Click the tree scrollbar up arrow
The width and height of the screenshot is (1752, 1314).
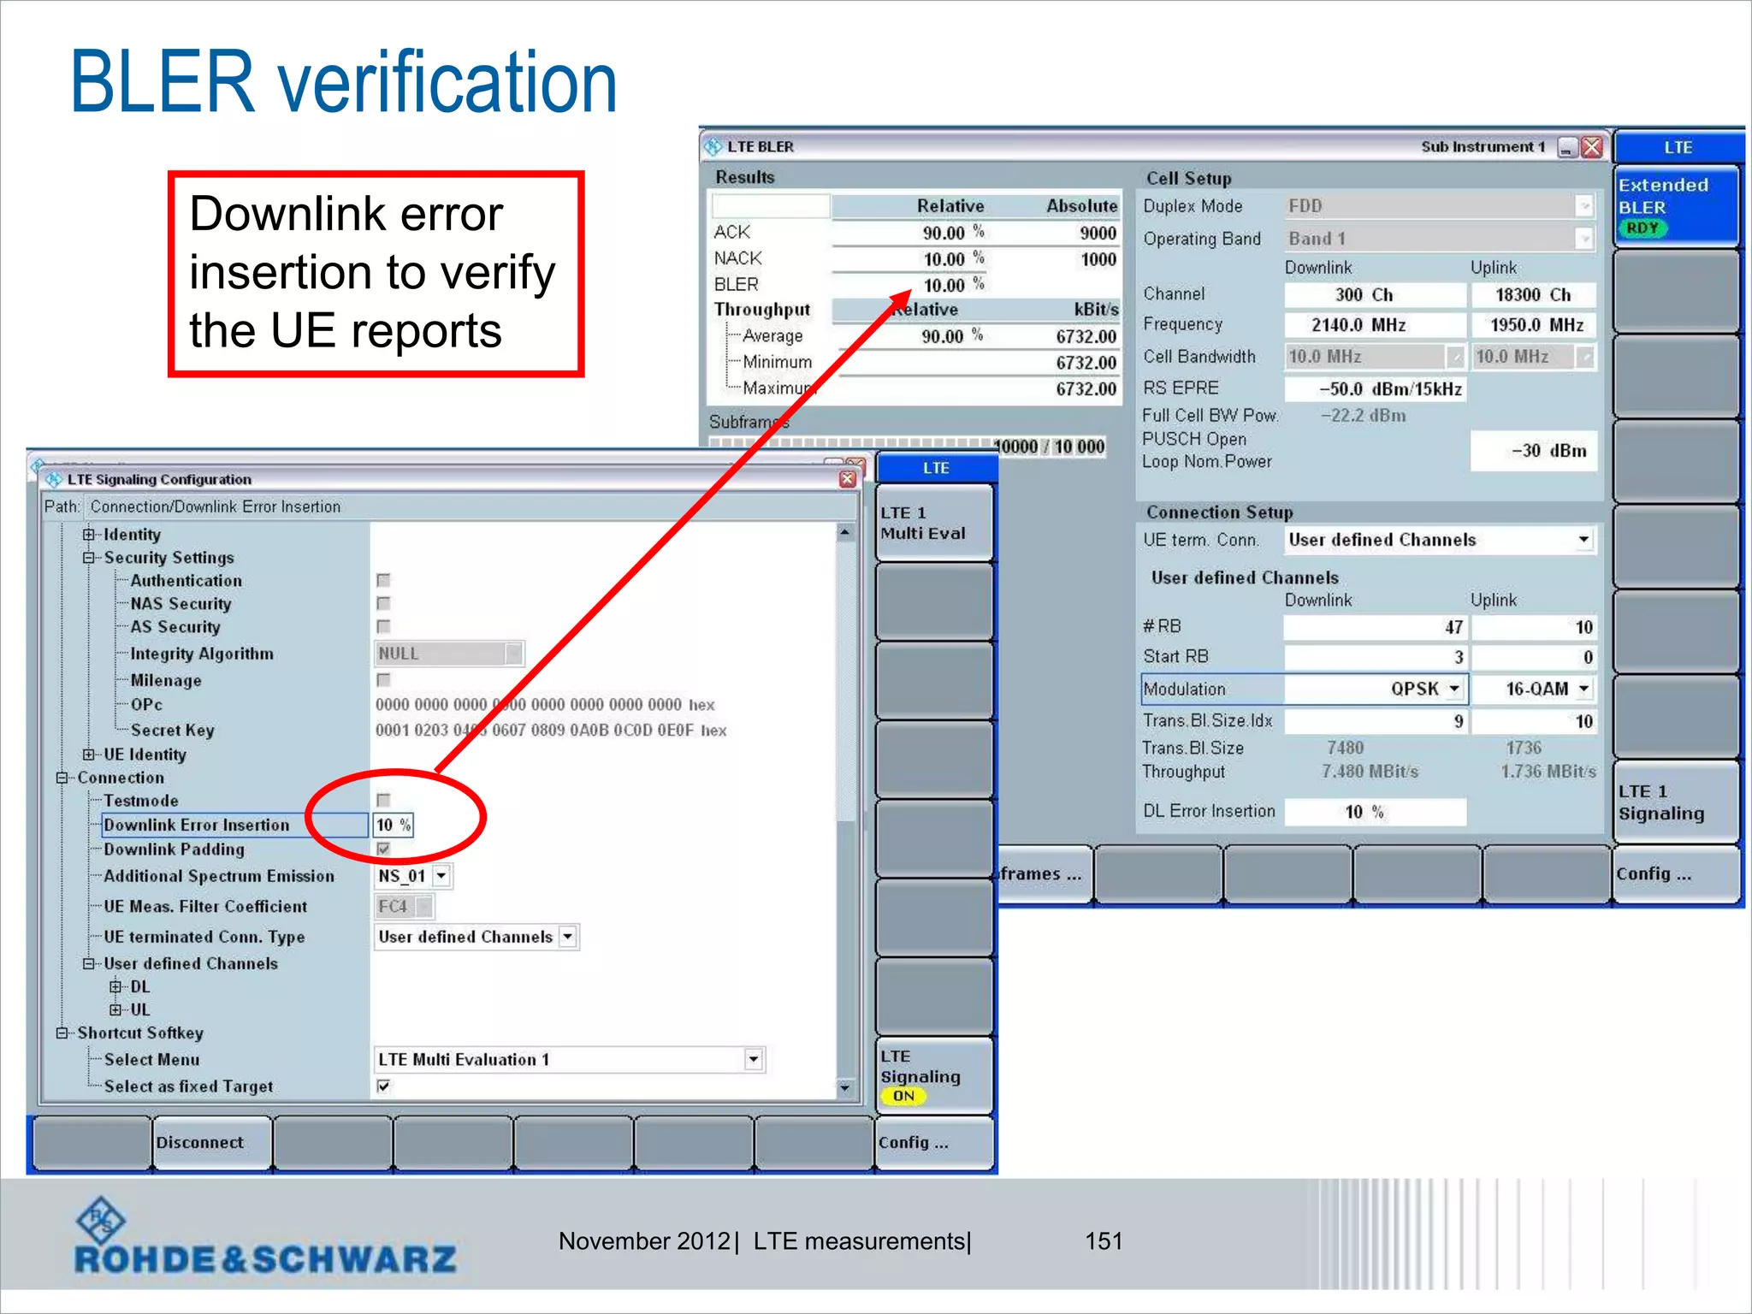pyautogui.click(x=844, y=532)
